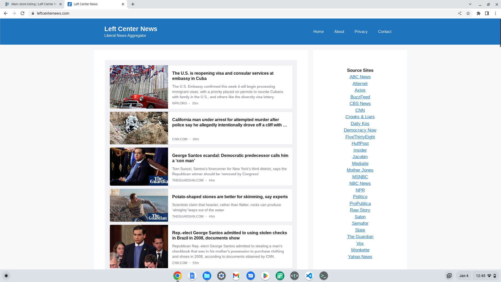This screenshot has width=501, height=282.
Task: Visit the CBS News source link
Action: [x=360, y=103]
